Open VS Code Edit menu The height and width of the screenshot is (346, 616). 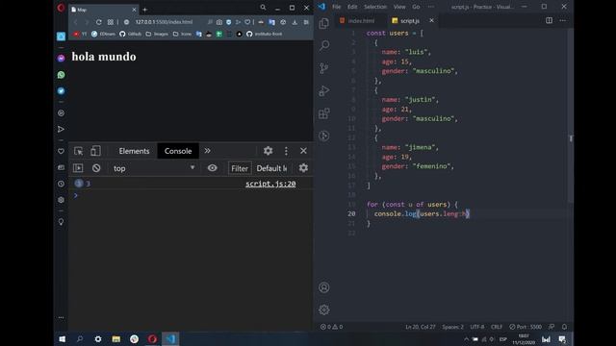352,7
